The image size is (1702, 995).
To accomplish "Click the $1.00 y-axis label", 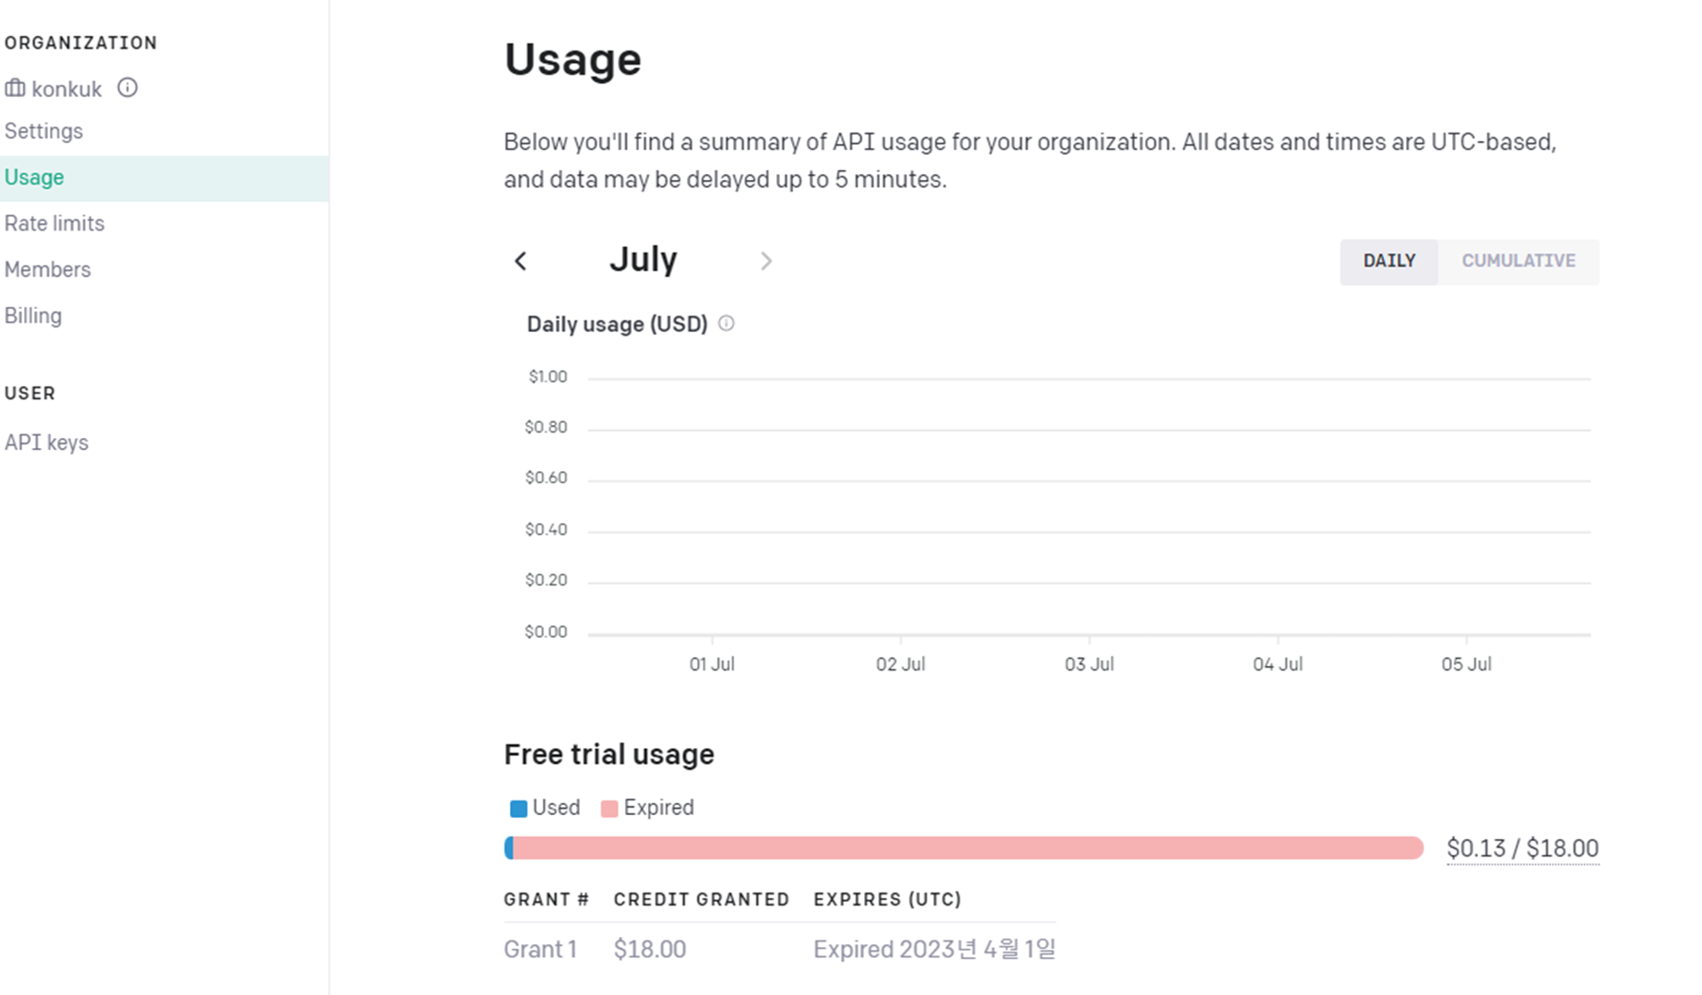I will [548, 376].
